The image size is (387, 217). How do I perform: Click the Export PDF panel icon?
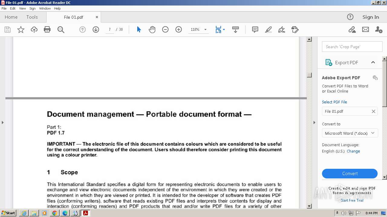pyautogui.click(x=329, y=62)
